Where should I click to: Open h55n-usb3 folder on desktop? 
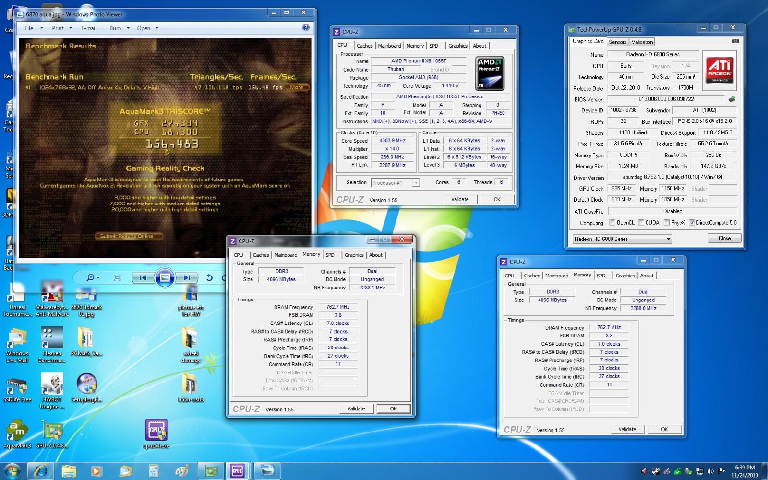coord(191,388)
